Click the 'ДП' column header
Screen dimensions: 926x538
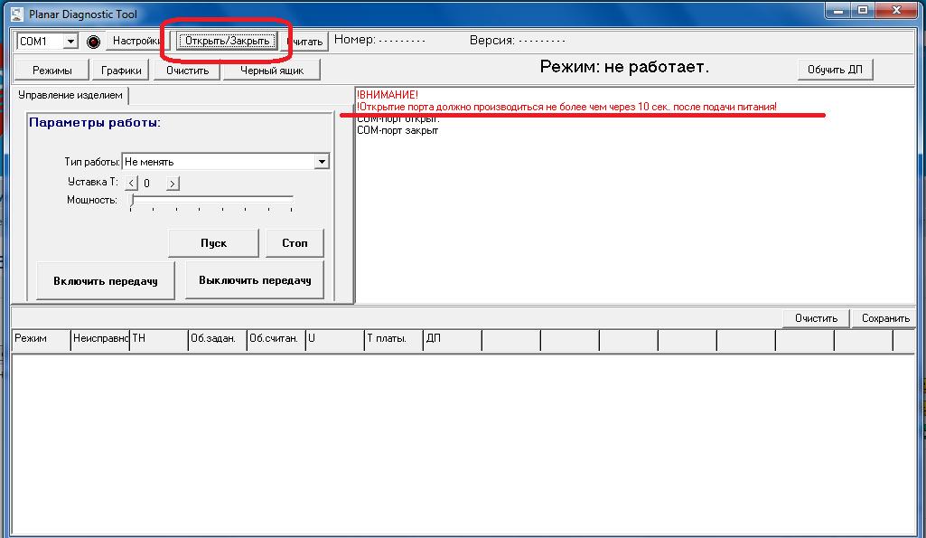click(x=453, y=339)
